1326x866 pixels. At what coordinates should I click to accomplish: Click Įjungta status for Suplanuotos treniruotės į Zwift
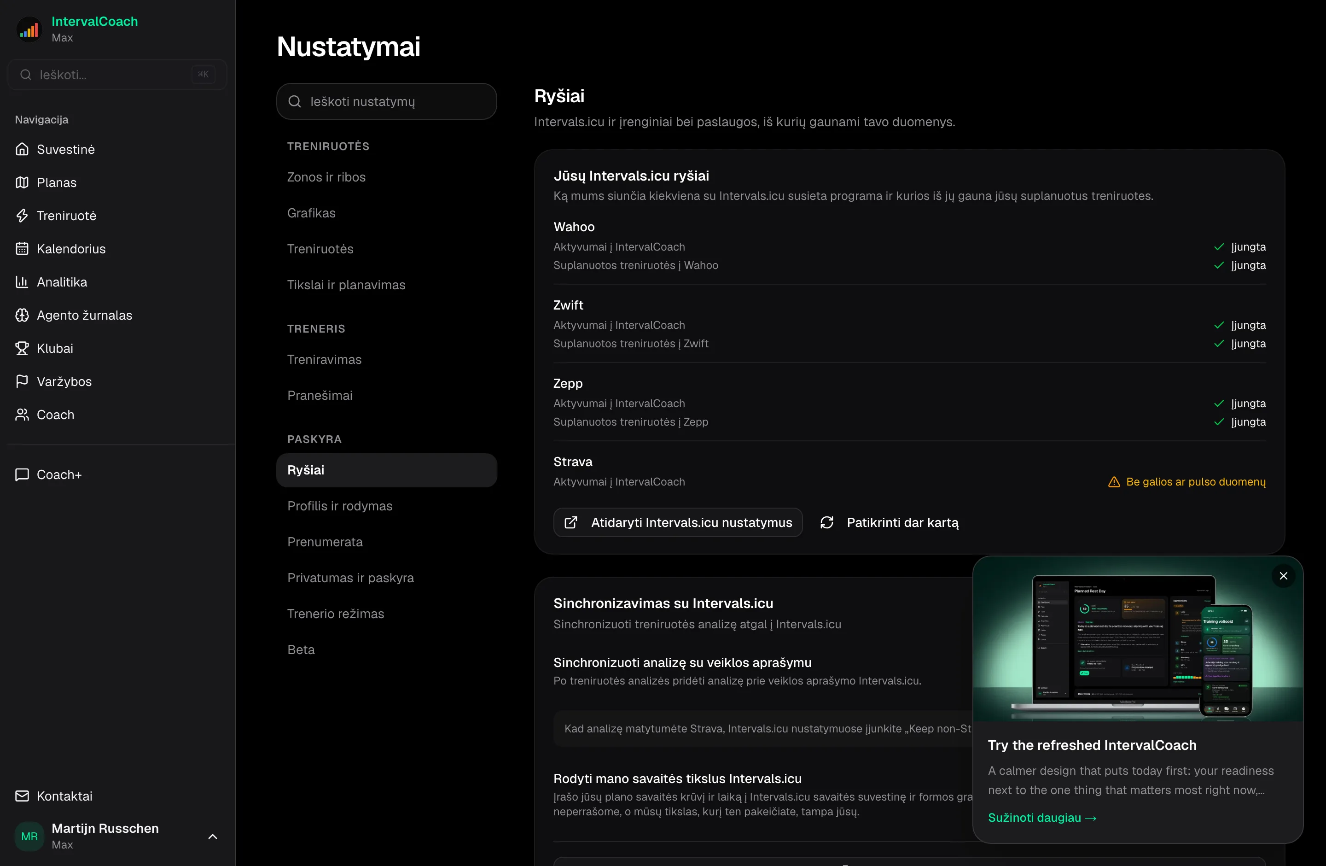point(1239,343)
